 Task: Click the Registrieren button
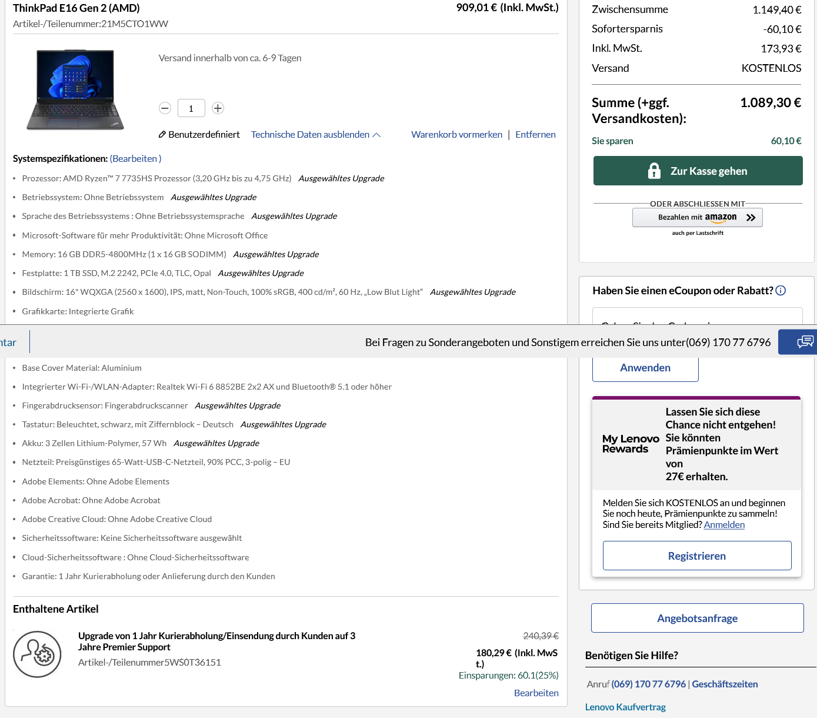coord(697,556)
